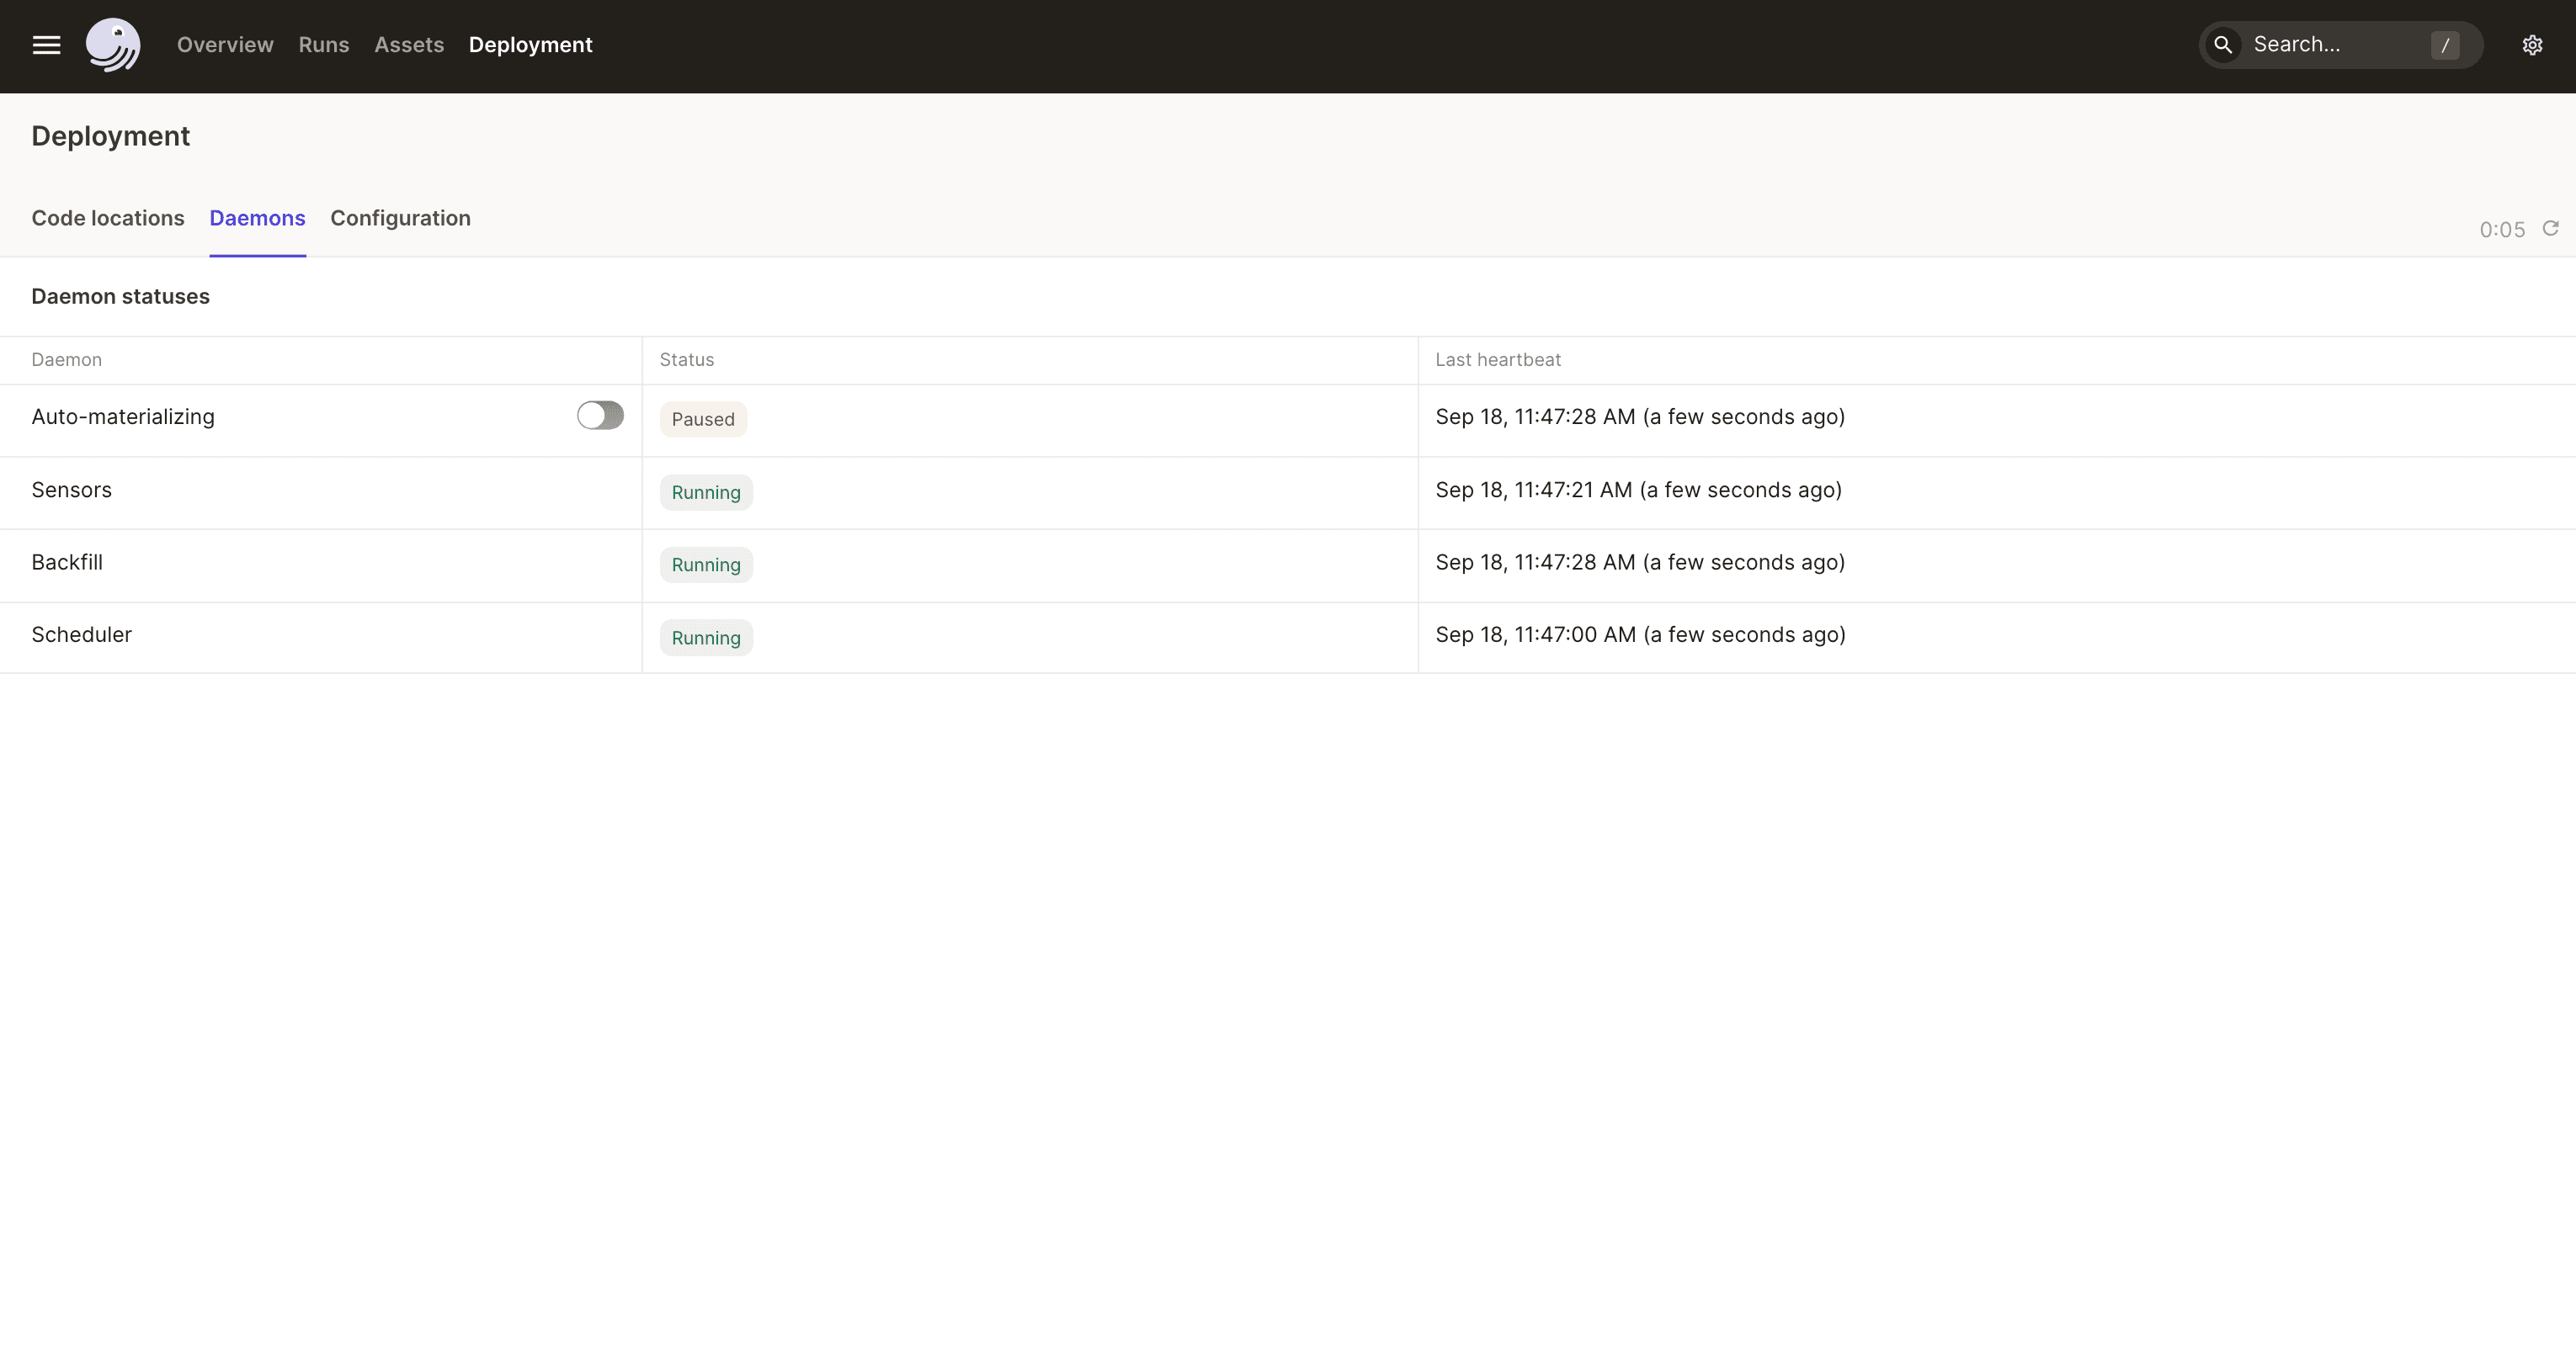Screen dimensions: 2576x1368
Task: Click the slash keyboard shortcut badge
Action: pyautogui.click(x=2446, y=44)
